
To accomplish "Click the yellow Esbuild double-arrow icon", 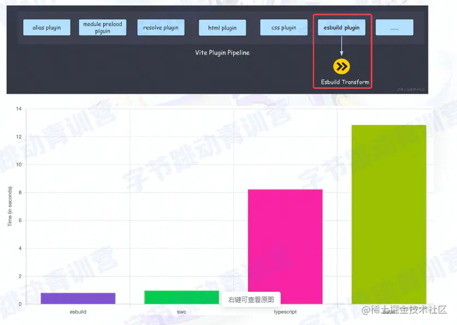I will pyautogui.click(x=342, y=67).
